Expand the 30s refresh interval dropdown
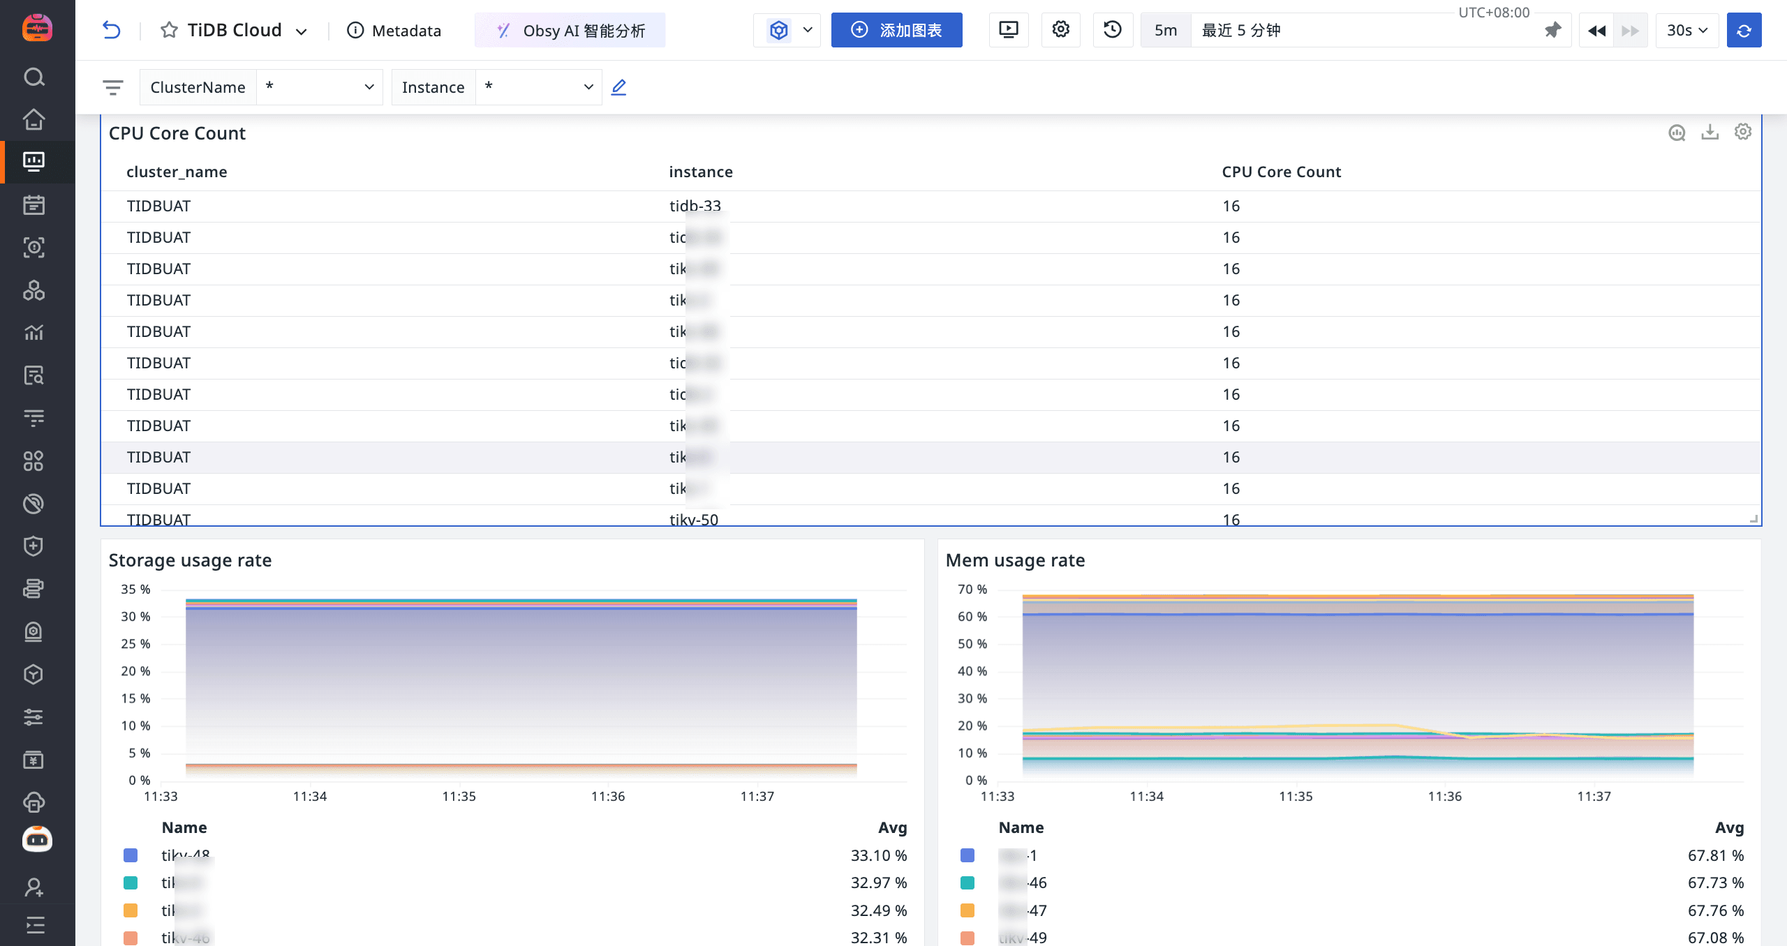Viewport: 1787px width, 946px height. click(x=1687, y=30)
